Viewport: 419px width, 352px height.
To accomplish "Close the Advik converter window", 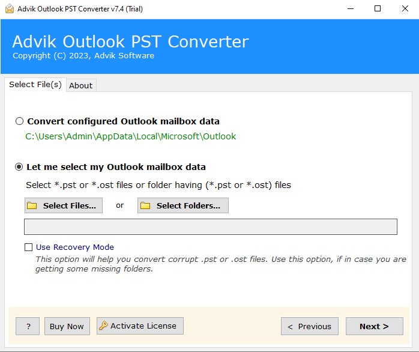I will pyautogui.click(x=405, y=9).
